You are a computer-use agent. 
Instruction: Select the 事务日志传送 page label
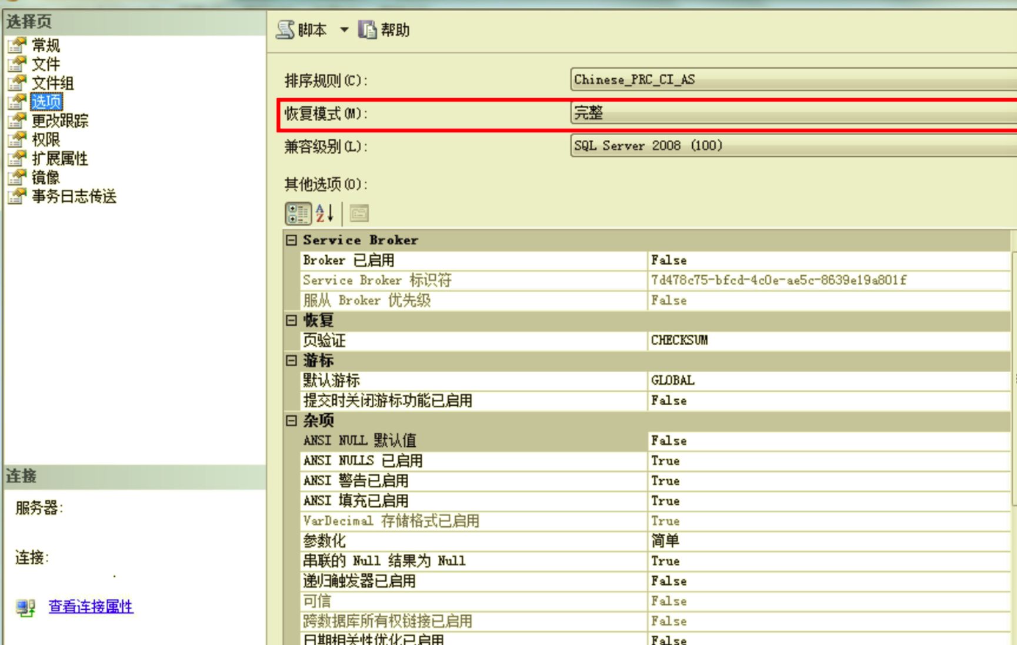click(74, 196)
